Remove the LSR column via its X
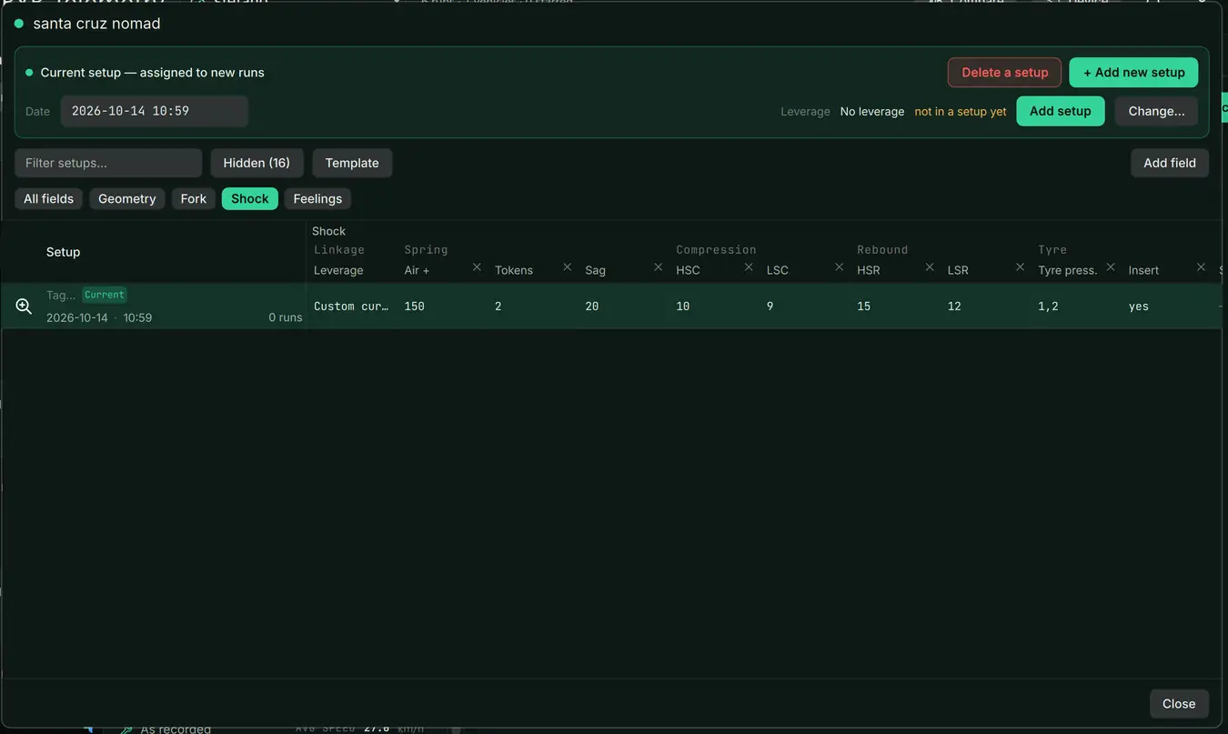This screenshot has width=1228, height=734. (1021, 267)
